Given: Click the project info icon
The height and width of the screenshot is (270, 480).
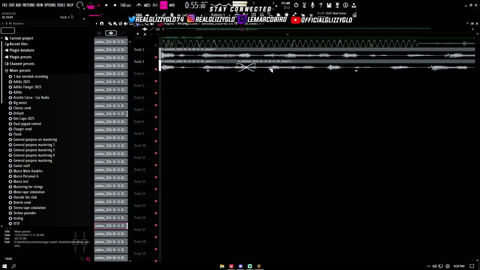Looking at the screenshot, I should [x=345, y=5].
